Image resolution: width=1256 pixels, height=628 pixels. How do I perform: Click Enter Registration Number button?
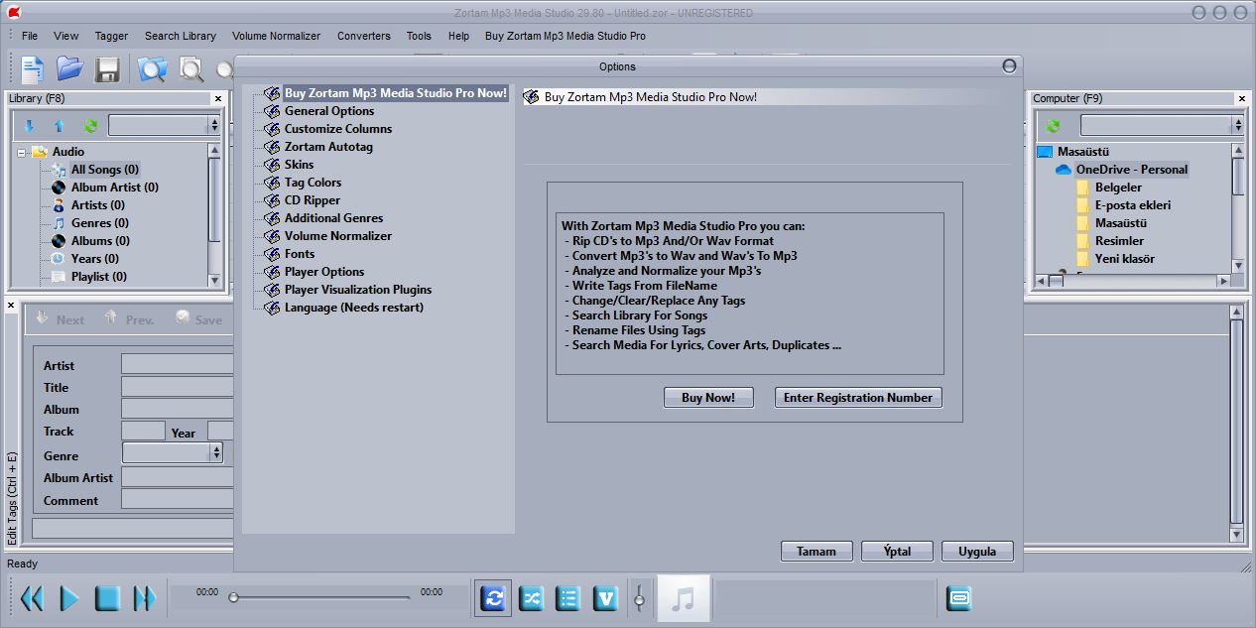tap(858, 398)
